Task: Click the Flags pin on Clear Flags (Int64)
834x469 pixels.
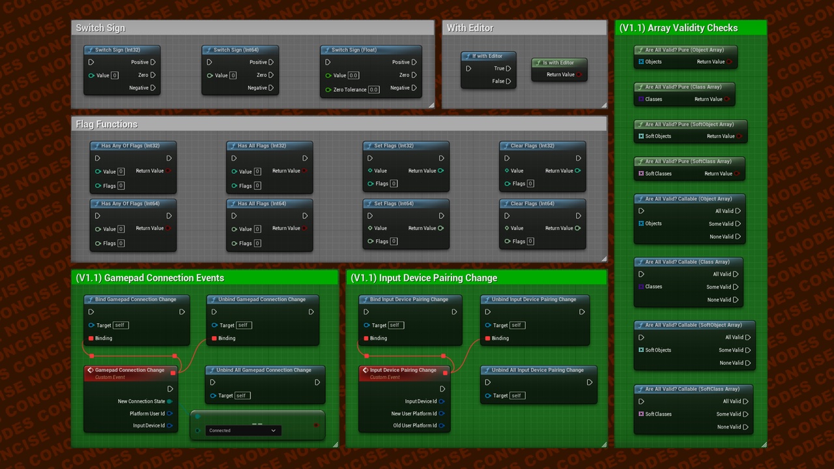Action: point(508,241)
